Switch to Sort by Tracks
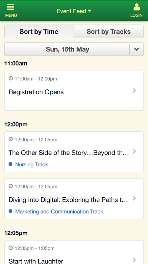This screenshot has width=148, height=264. (109, 31)
